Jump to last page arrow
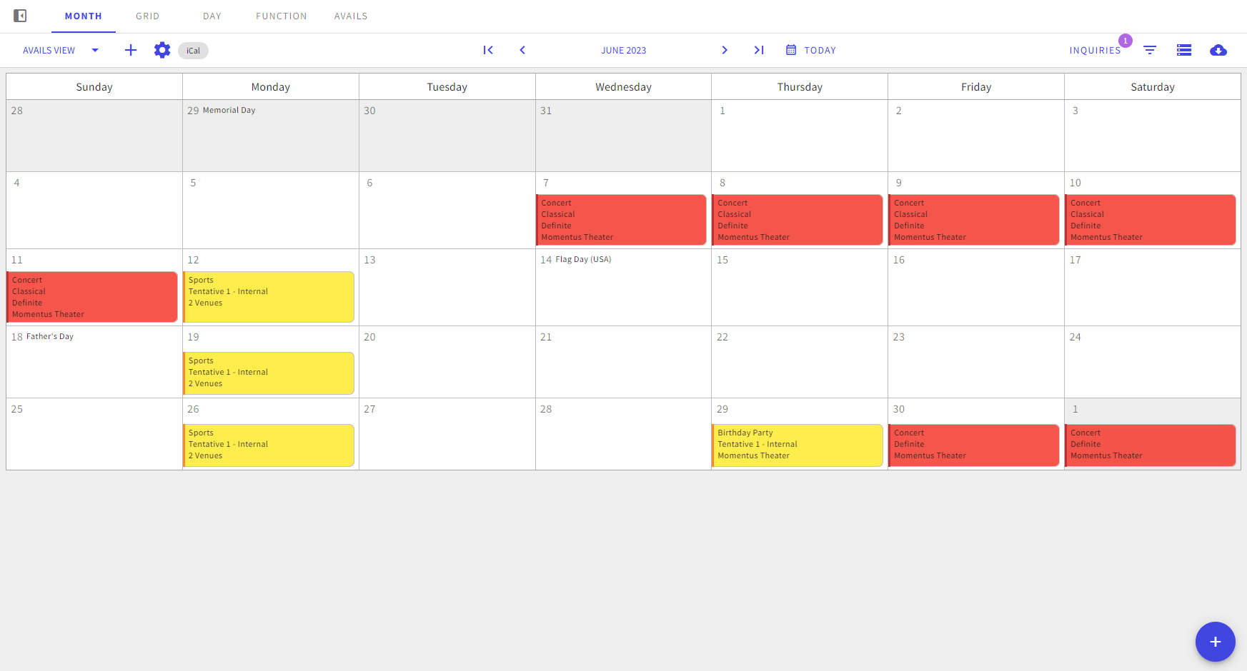This screenshot has height=671, width=1247. tap(759, 50)
